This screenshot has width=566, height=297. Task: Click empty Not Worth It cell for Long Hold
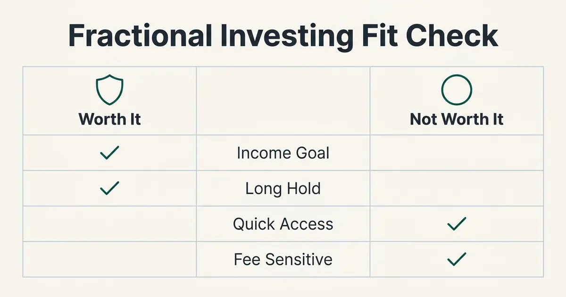click(x=457, y=188)
